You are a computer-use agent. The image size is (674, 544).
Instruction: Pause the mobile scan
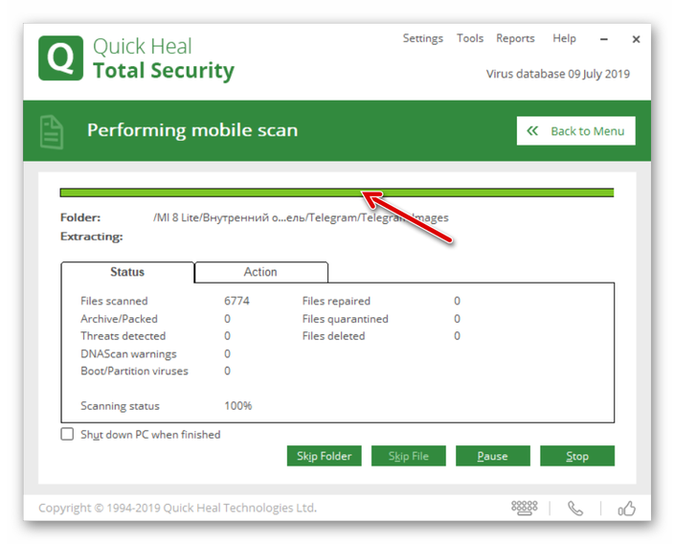pyautogui.click(x=493, y=456)
